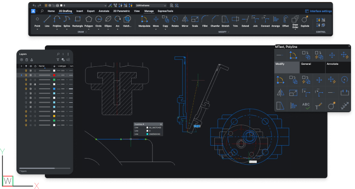Screen dimensions: 355x189
Task: Choose the Polygon draw tool
Action: 89,21
